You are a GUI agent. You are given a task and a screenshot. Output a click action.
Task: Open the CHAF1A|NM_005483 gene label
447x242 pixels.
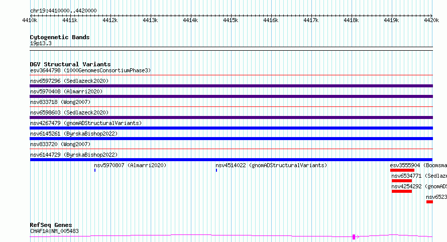click(54, 231)
